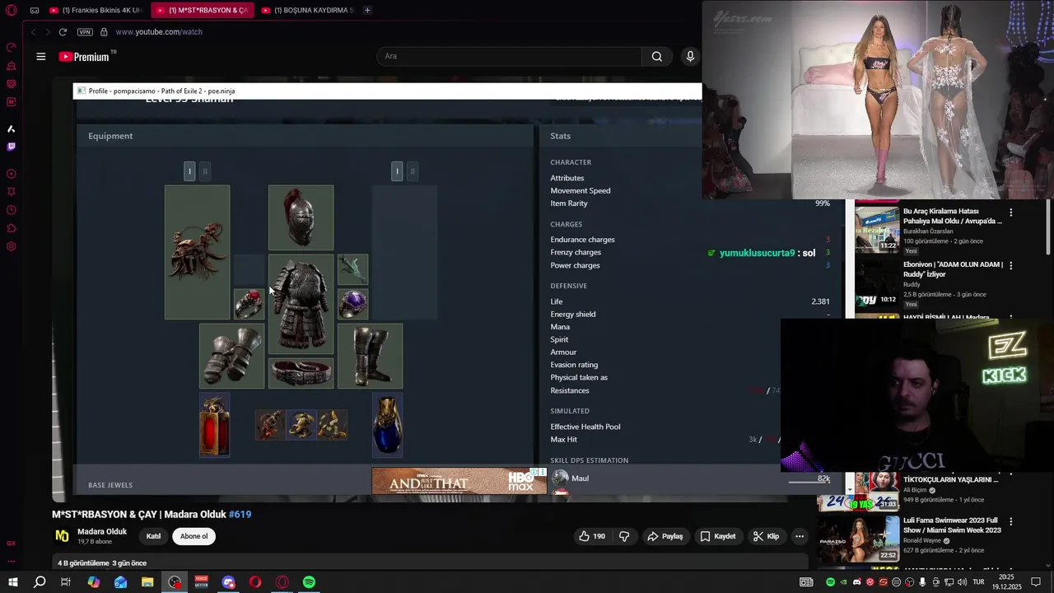The image size is (1054, 593).
Task: Click the blue mana flask
Action: pyautogui.click(x=387, y=425)
